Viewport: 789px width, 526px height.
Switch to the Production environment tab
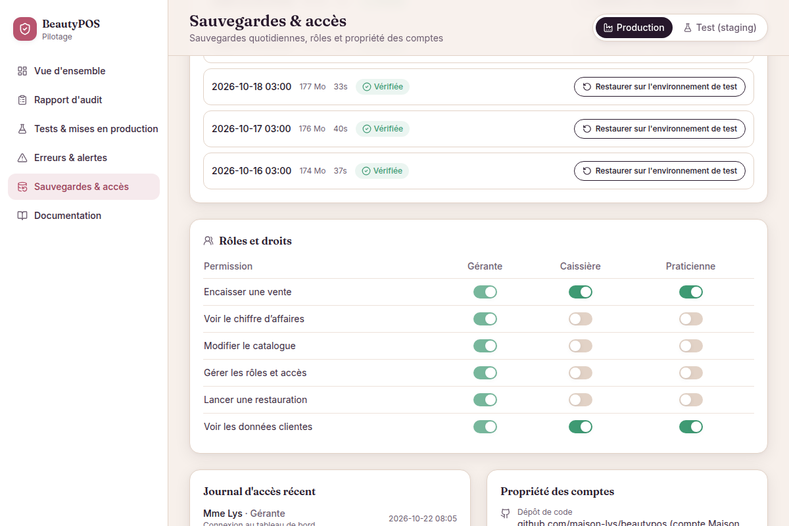[x=634, y=28]
